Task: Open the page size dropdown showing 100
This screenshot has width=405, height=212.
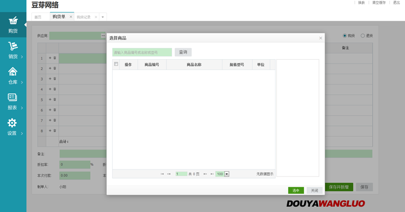Action: pyautogui.click(x=226, y=174)
